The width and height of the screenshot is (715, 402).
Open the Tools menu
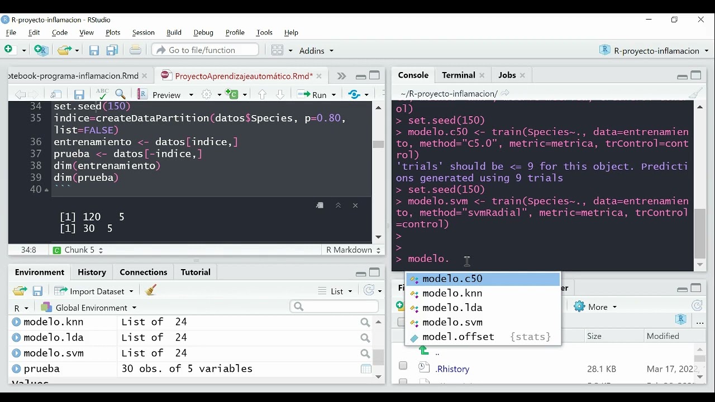pyautogui.click(x=264, y=32)
